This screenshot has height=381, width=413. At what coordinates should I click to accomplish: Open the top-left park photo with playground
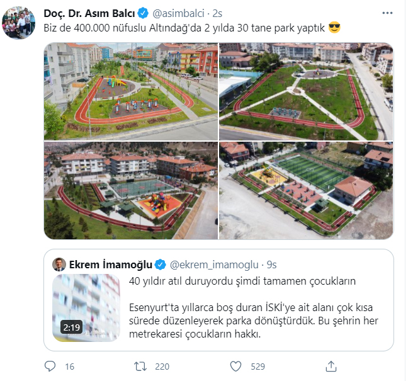pos(131,91)
